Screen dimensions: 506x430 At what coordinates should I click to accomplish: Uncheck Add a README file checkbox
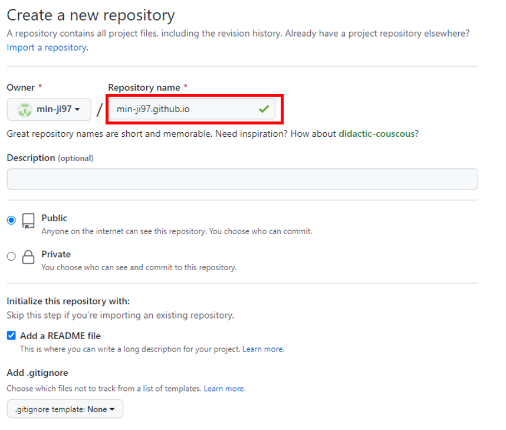click(x=11, y=336)
